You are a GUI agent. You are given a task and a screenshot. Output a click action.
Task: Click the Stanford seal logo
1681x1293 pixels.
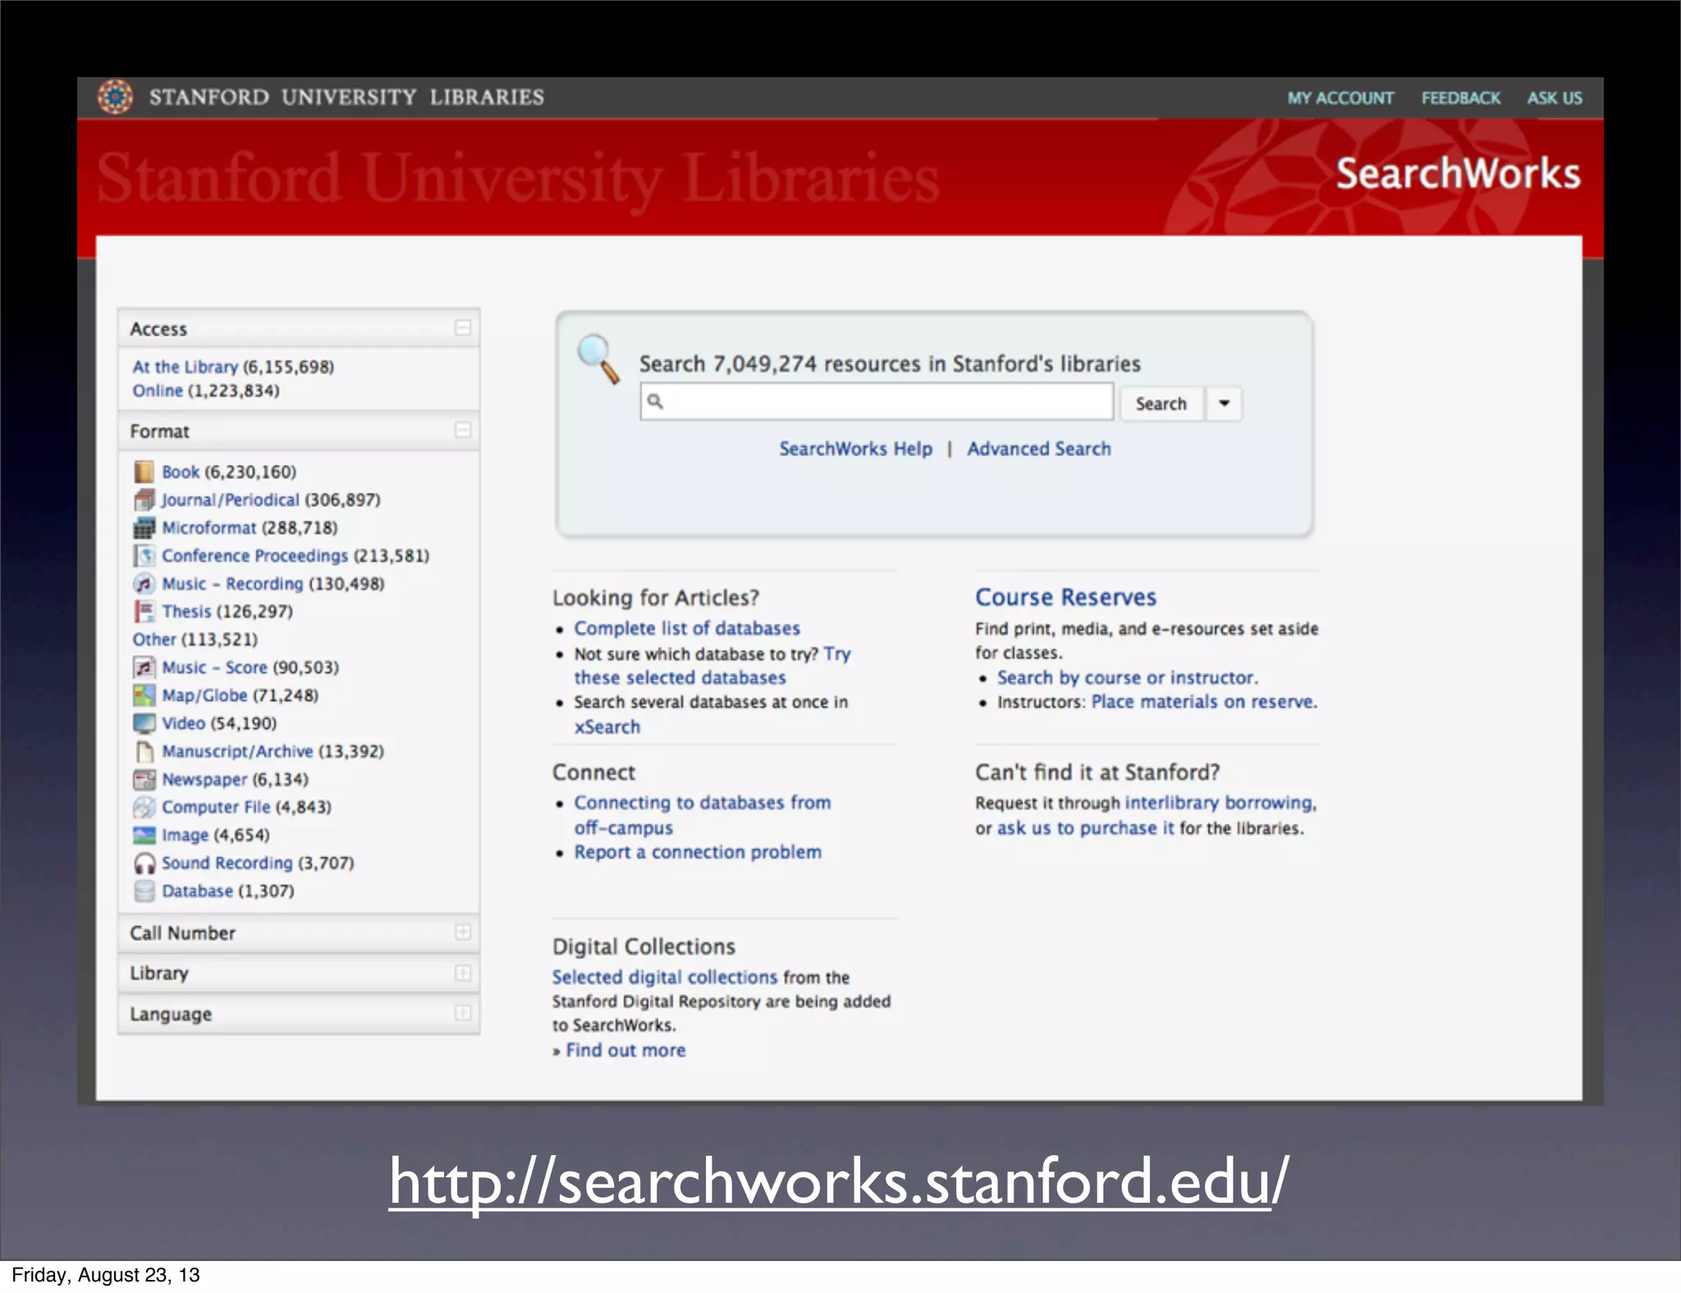[115, 97]
